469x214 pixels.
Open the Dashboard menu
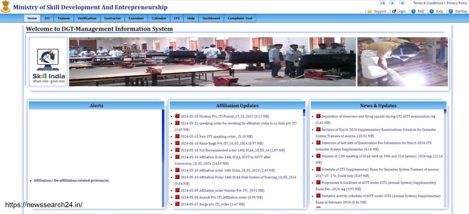tap(211, 18)
